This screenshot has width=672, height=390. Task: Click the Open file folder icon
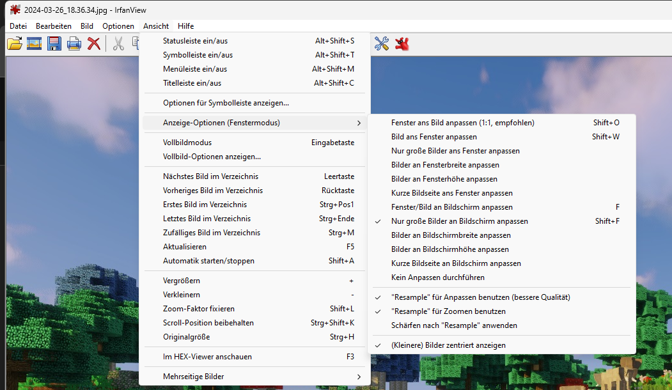coord(15,43)
